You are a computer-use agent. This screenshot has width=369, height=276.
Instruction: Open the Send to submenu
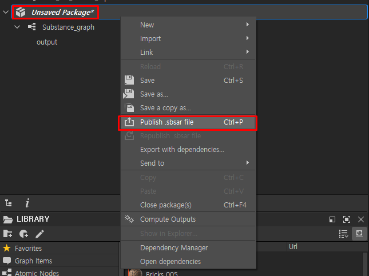(x=188, y=163)
